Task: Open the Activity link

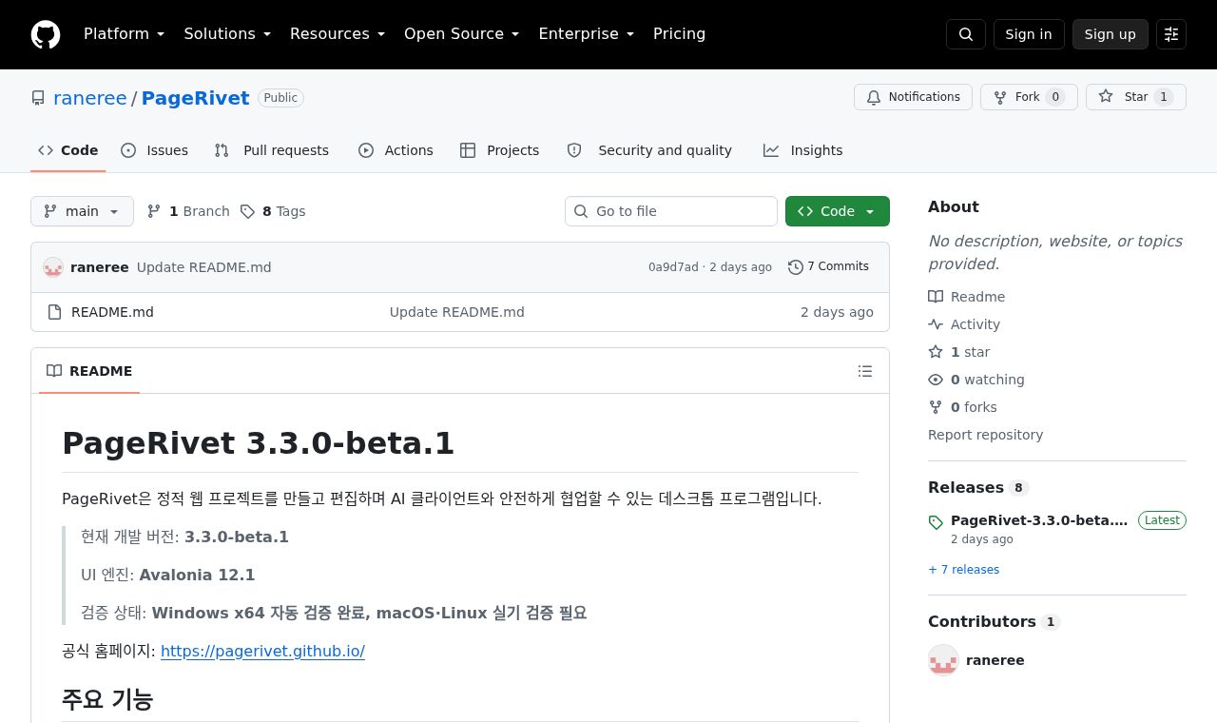Action: 964,324
